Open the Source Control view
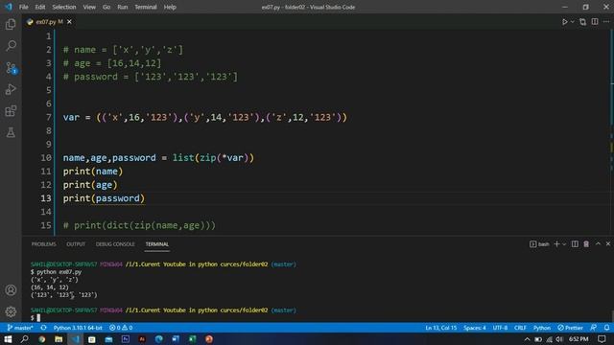This screenshot has height=345, width=614. [11, 68]
